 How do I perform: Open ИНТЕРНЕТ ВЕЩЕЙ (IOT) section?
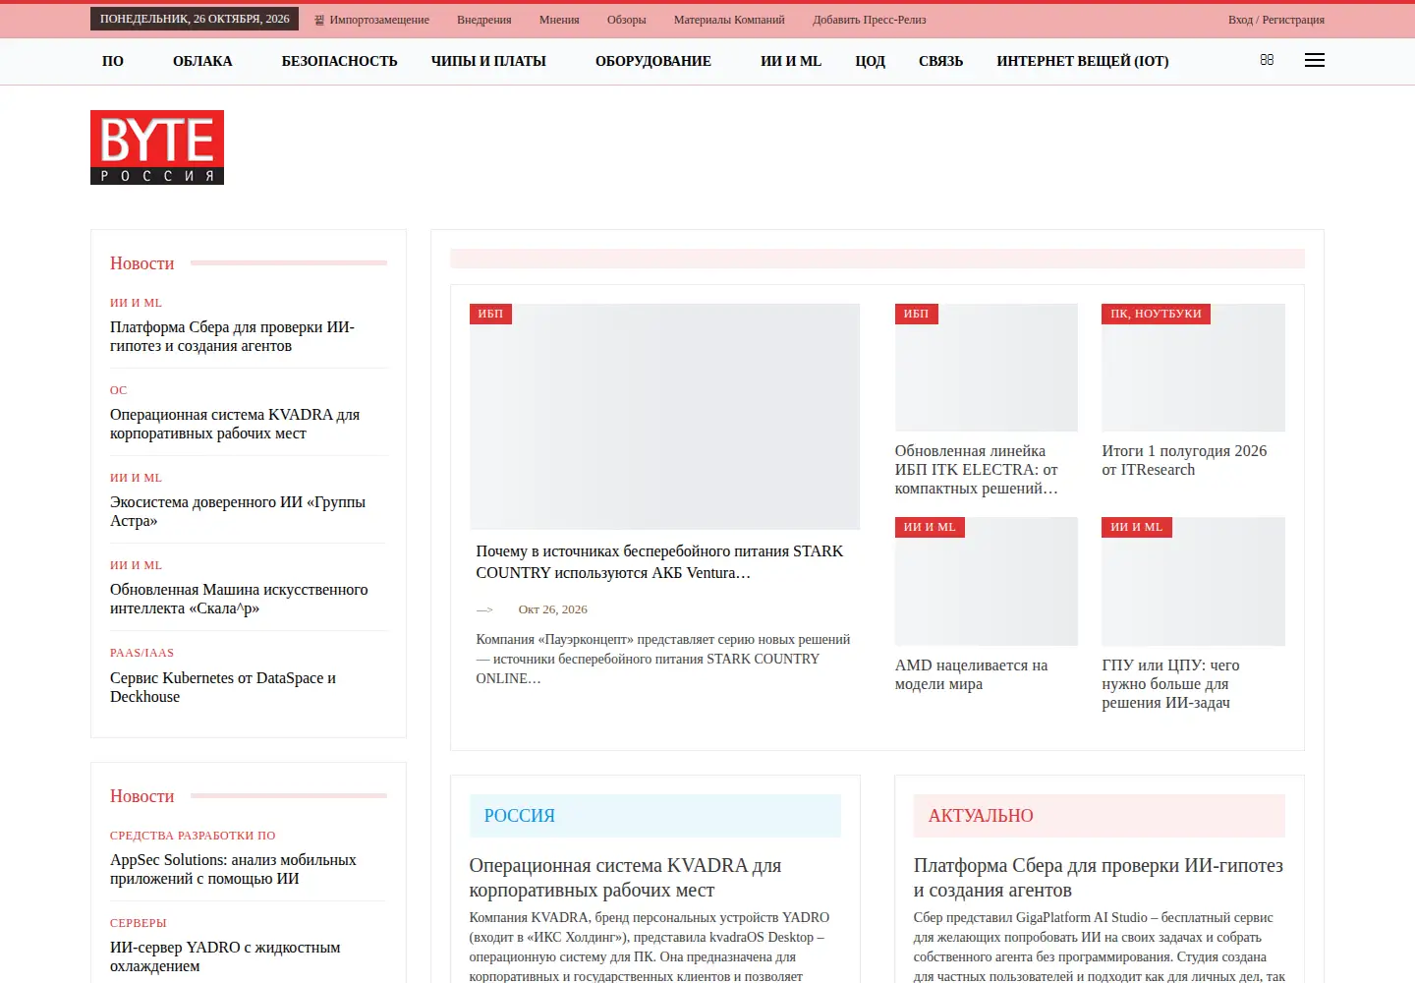click(1083, 61)
